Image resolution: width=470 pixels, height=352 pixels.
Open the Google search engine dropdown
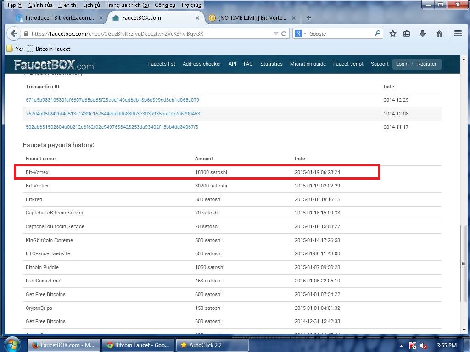(301, 33)
